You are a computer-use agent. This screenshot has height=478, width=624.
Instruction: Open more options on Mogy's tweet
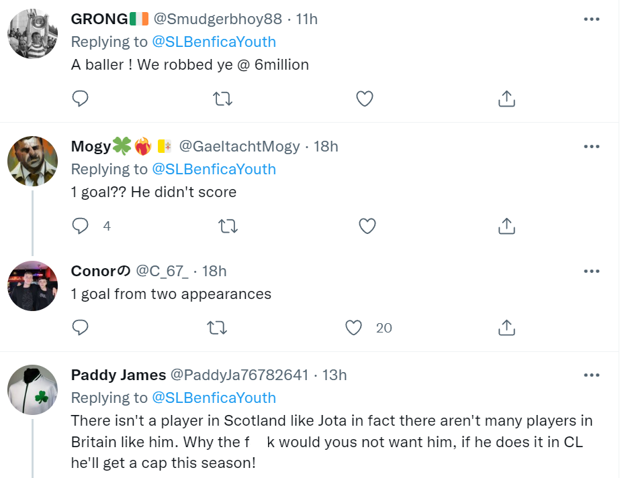coord(592,147)
